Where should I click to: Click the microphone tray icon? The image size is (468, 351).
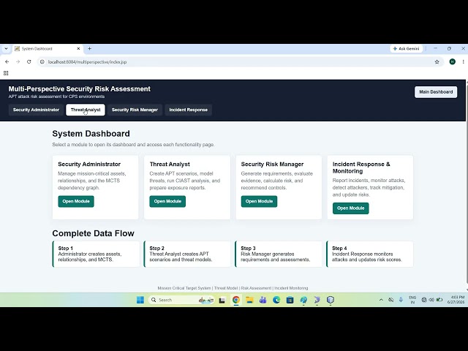click(401, 300)
